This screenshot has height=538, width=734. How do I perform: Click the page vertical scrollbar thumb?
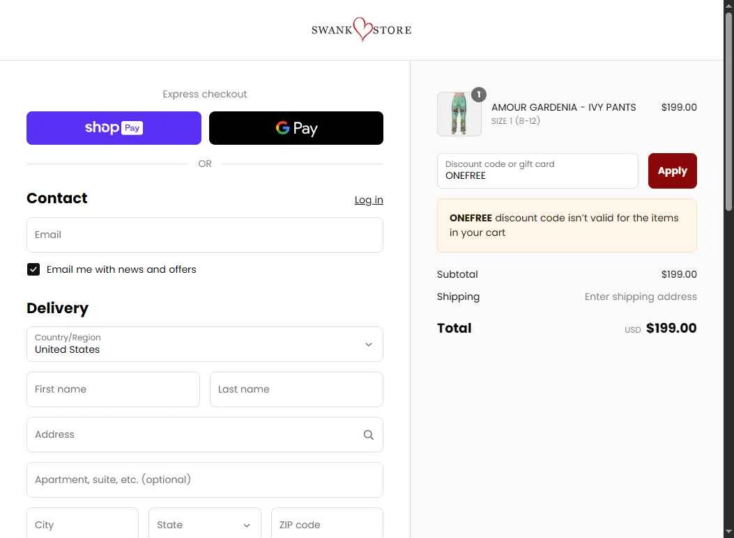(x=729, y=111)
